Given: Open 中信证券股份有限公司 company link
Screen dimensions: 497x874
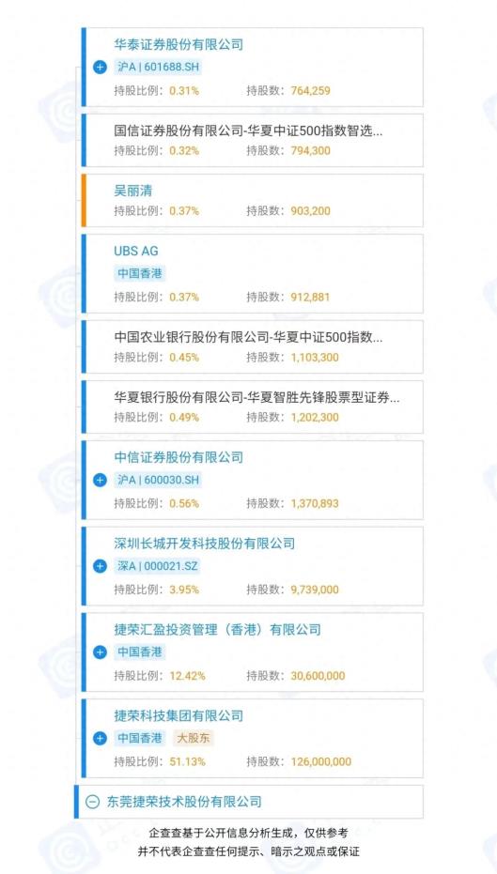Looking at the screenshot, I should 179,457.
